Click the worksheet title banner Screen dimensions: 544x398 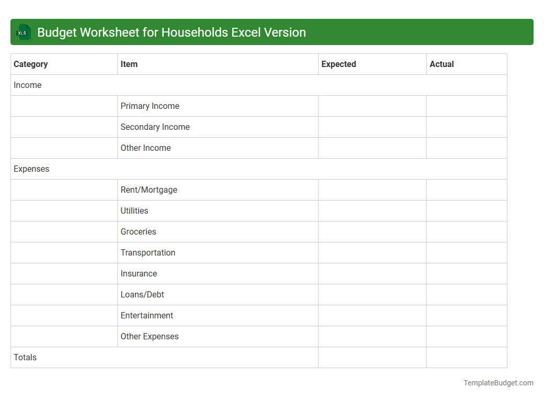coord(272,32)
